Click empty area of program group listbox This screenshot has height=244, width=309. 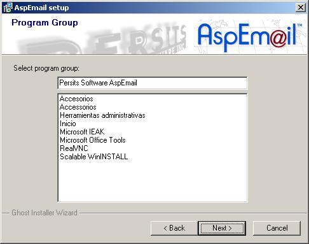(153, 180)
